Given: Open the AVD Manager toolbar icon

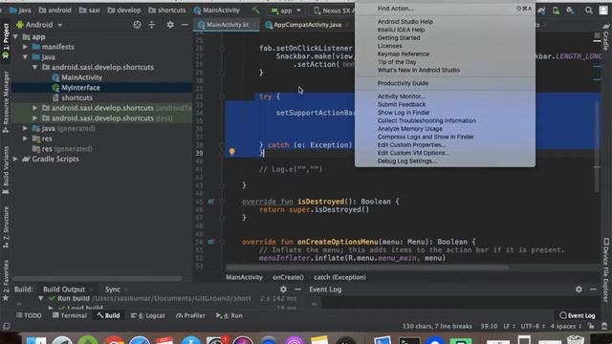Looking at the screenshot, I should (556, 11).
